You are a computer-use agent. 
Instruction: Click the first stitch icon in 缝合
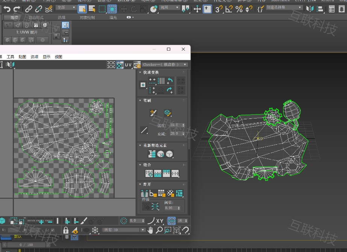click(x=149, y=174)
